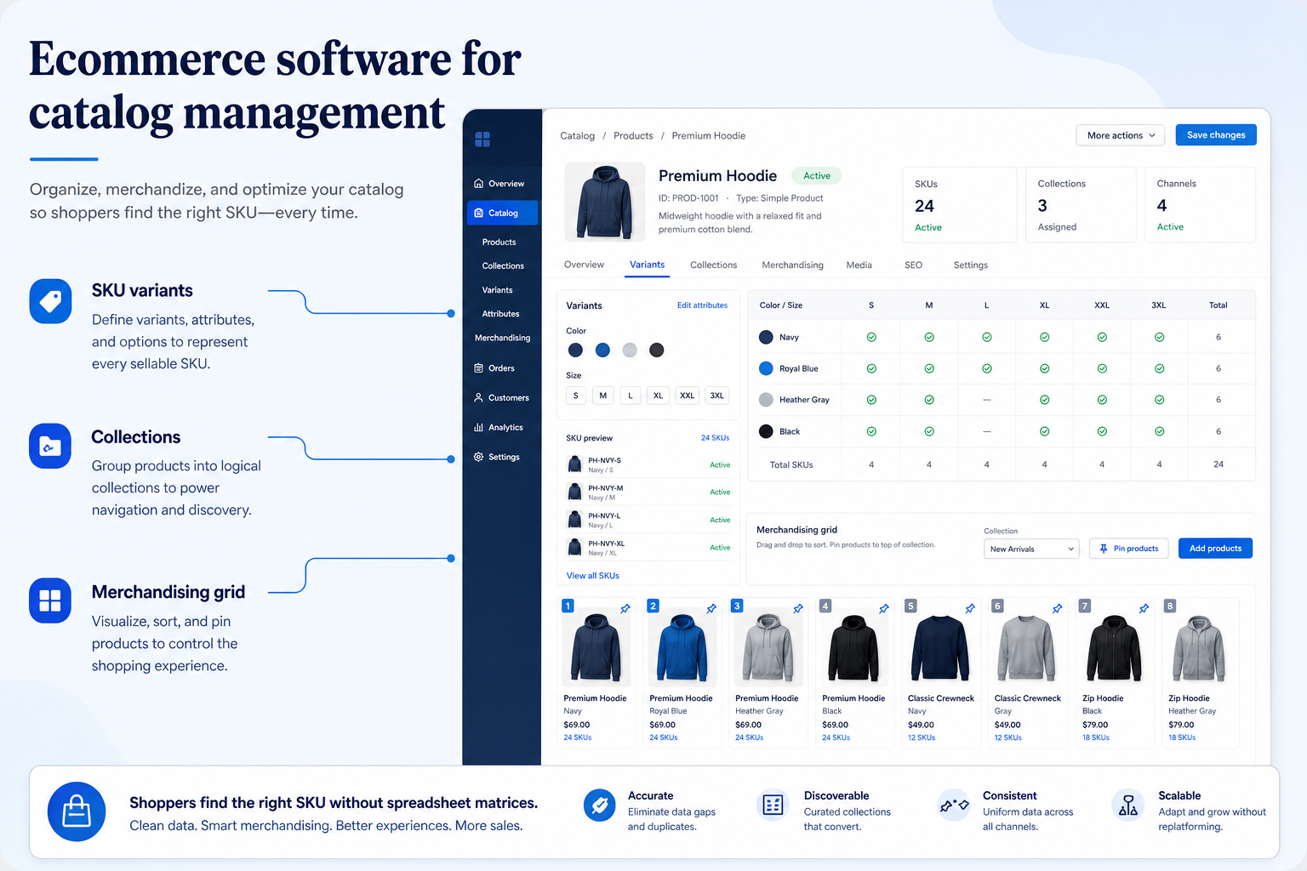
Task: Switch to the Overview product tab
Action: [584, 265]
